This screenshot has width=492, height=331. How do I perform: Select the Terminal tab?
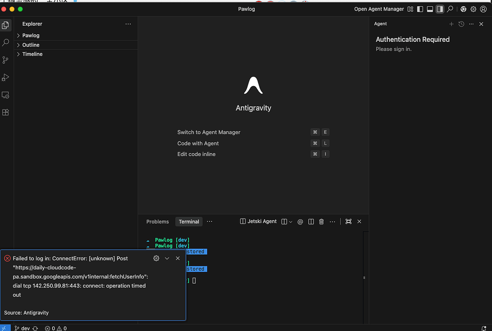(189, 222)
